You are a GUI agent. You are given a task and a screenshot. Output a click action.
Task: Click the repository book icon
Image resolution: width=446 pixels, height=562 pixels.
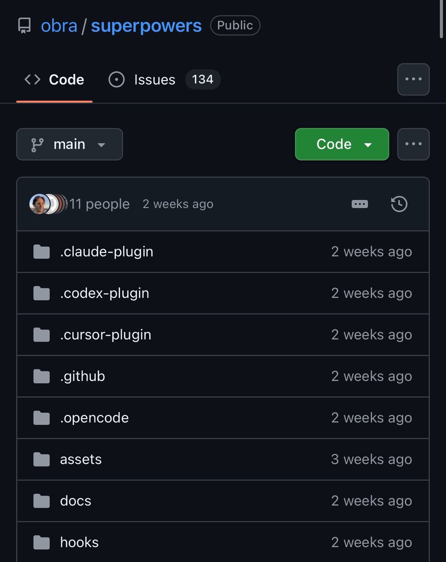pos(24,26)
